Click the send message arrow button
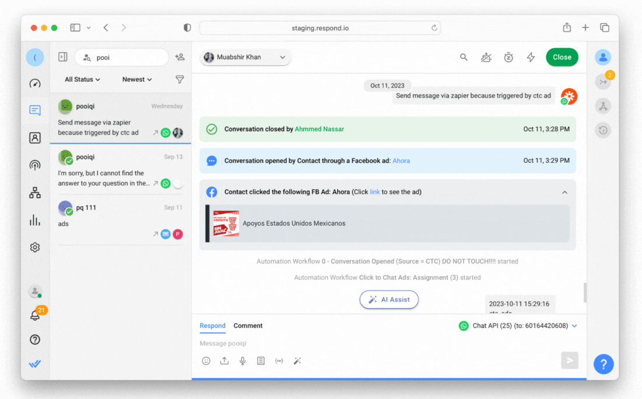Screen dimensions: 642x399 [570, 360]
